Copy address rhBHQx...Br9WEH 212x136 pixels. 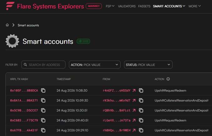pyautogui.click(x=141, y=130)
